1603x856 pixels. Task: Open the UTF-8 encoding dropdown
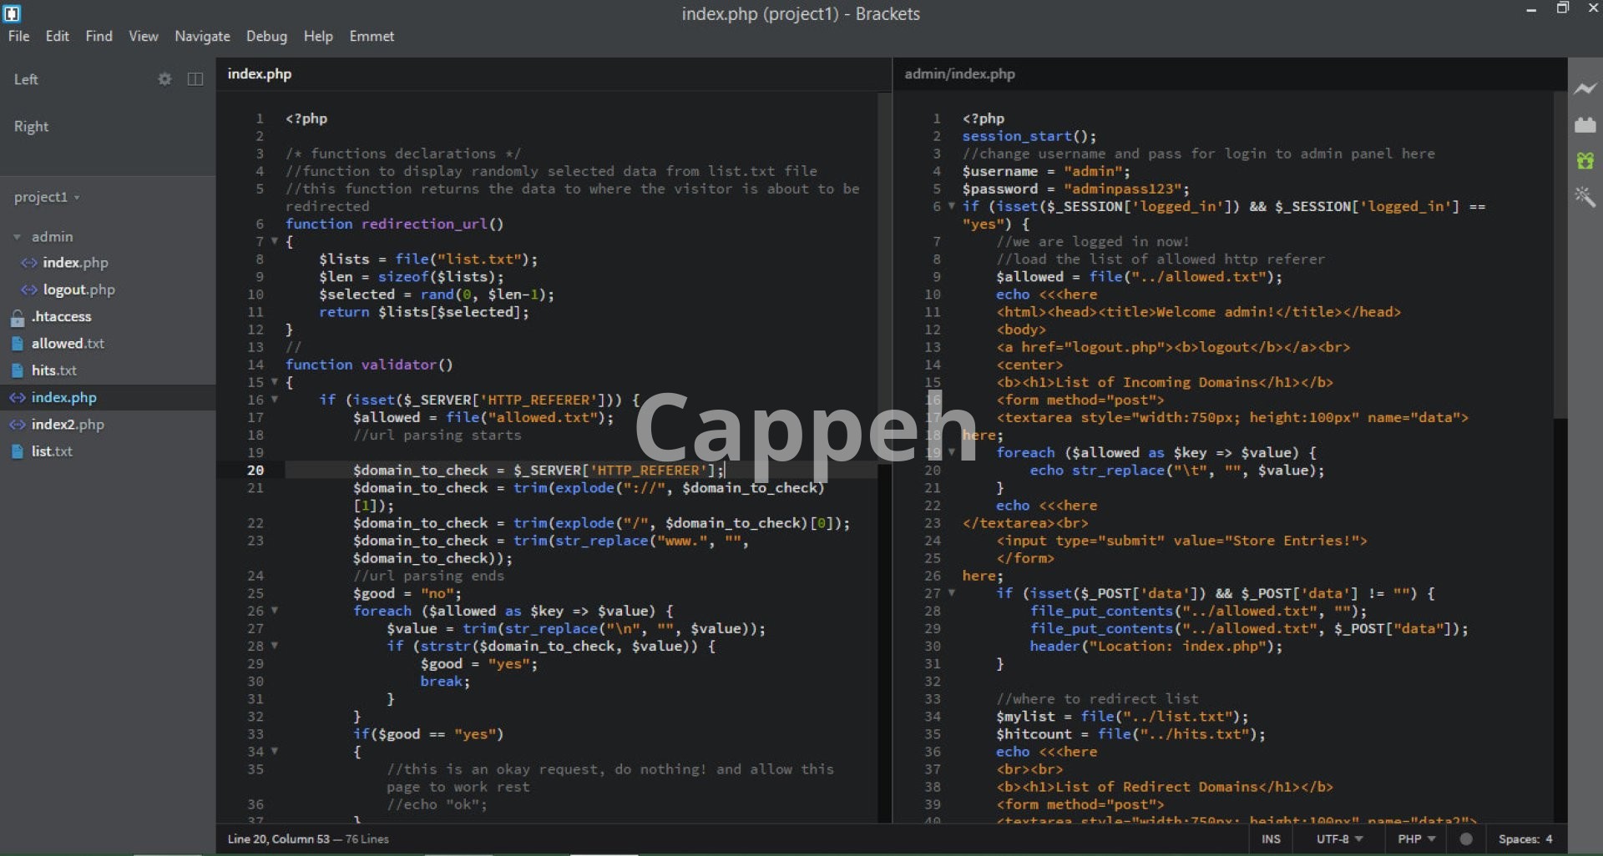(1339, 839)
